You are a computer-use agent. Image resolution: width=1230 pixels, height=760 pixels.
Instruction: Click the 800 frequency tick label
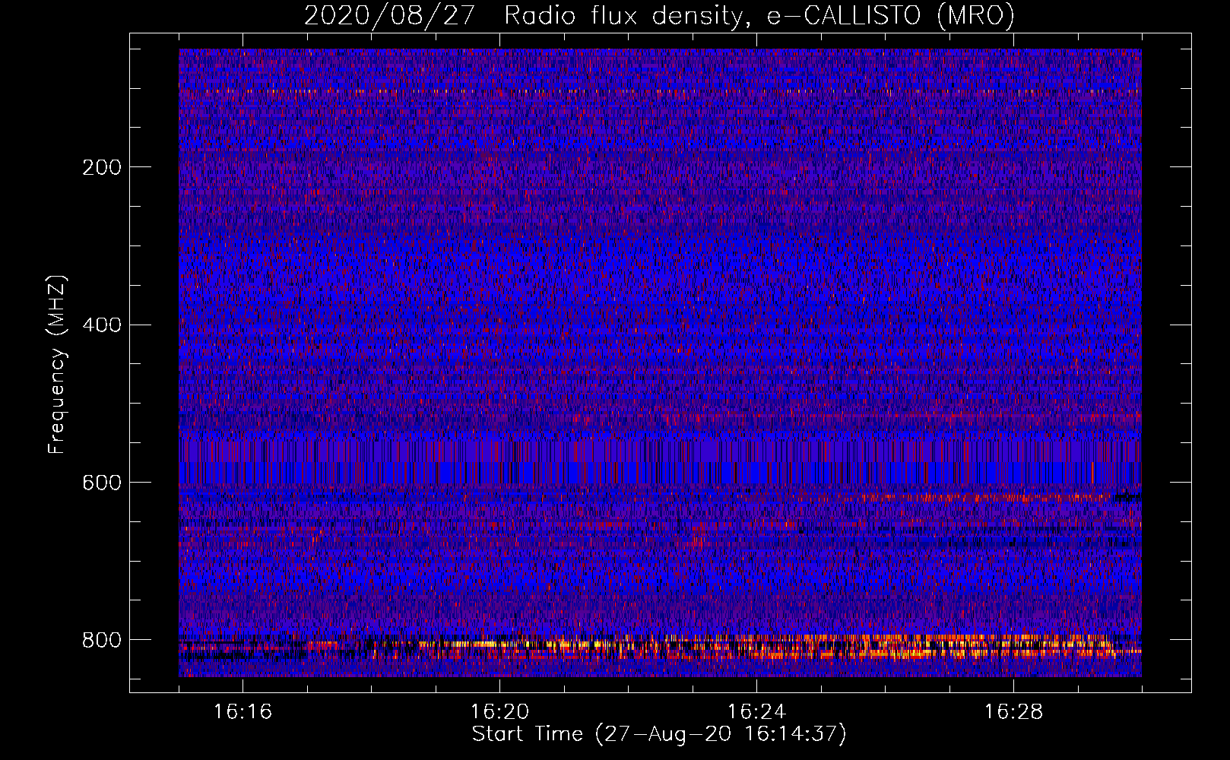102,640
